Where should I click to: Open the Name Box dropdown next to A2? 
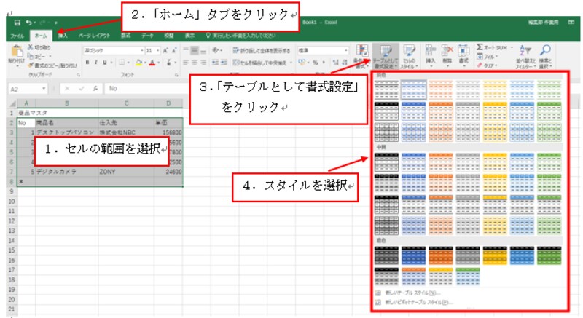44,89
